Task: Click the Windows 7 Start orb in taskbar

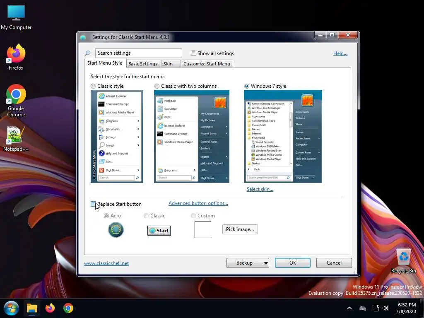Action: 11,308
